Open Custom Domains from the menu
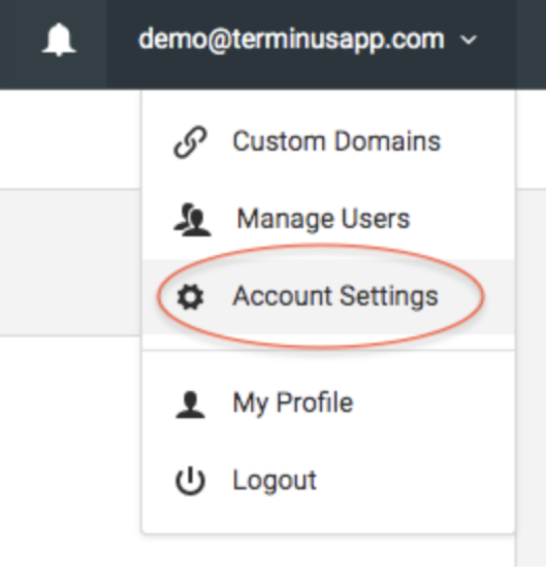The height and width of the screenshot is (567, 546). tap(336, 141)
